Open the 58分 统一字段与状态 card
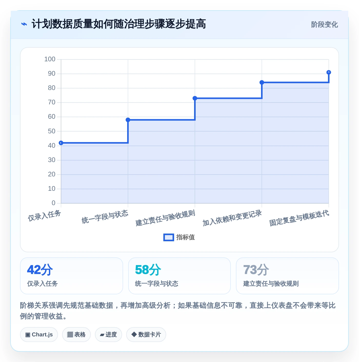Screen dimensions: 359x362 (180, 276)
